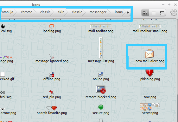Select the online.png network icon
The image size is (178, 122).
[x=101, y=74]
